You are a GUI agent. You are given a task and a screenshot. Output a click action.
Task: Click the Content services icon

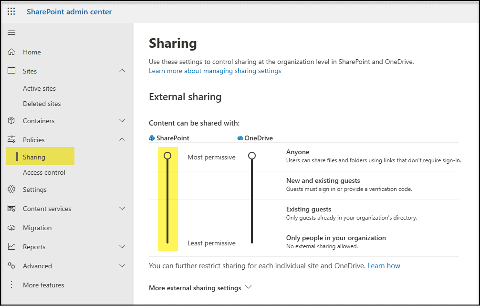(11, 209)
